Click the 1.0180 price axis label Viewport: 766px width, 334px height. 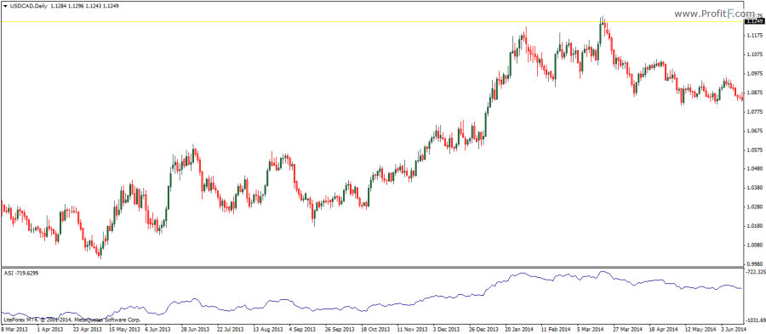pos(755,226)
